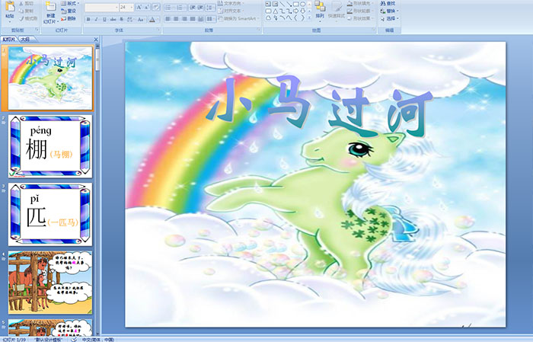Select the straight line shape
Image resolution: width=533 pixels, height=342 pixels.
point(282,4)
